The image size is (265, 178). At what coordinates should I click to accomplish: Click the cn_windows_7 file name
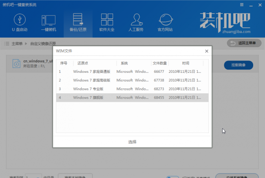38,61
